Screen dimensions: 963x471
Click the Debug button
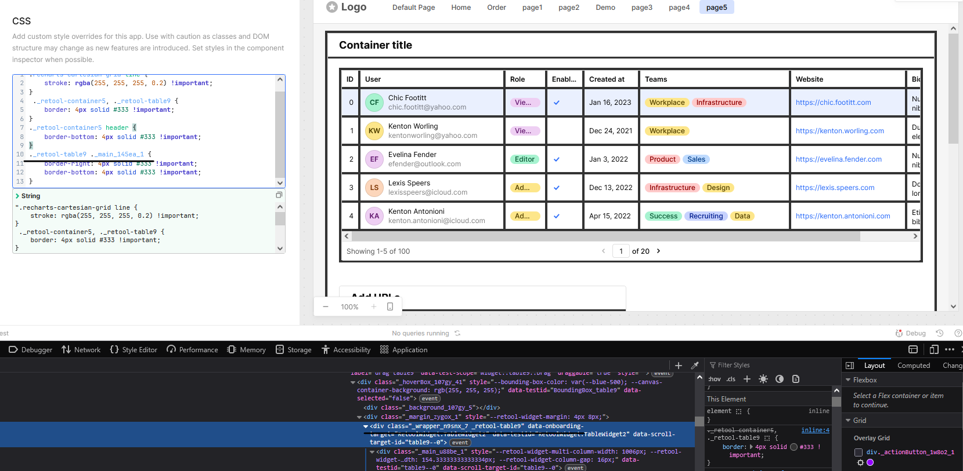pos(910,333)
